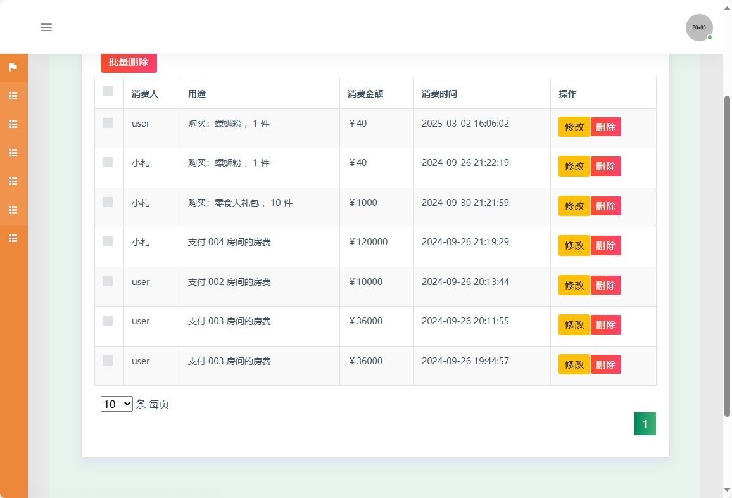Click 修改 in the ¥1000 row
This screenshot has width=732, height=498.
coord(574,206)
